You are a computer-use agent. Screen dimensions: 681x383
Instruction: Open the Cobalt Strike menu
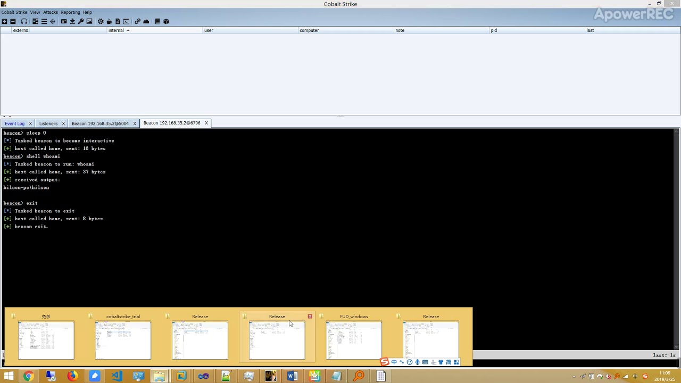(x=14, y=12)
